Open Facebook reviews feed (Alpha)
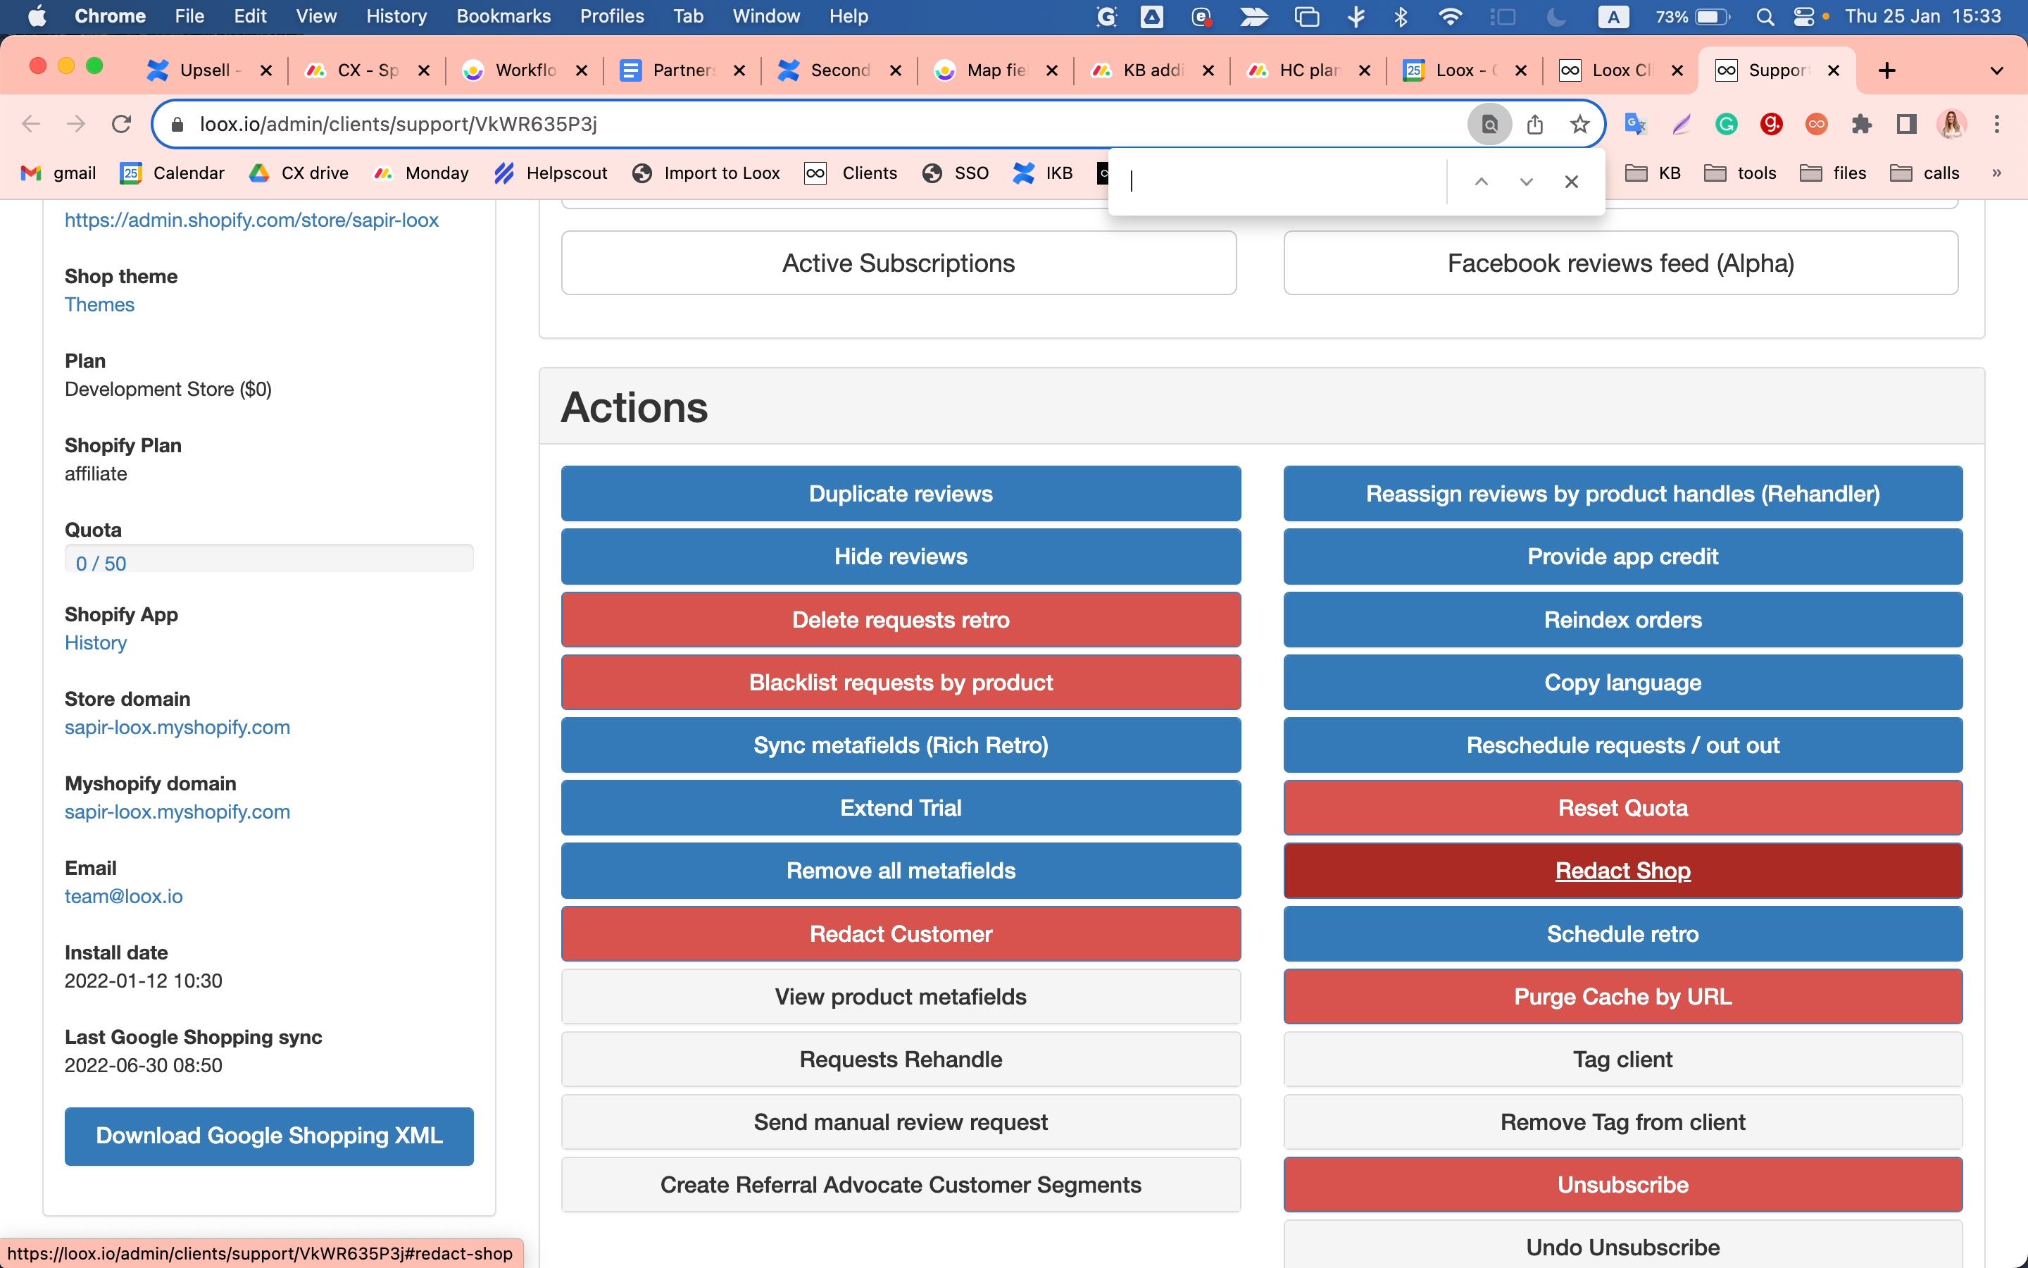 click(1621, 263)
